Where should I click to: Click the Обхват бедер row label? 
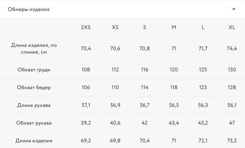(x=34, y=87)
